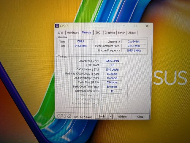Click the Tools button
The image size is (190, 143).
pos(102,117)
